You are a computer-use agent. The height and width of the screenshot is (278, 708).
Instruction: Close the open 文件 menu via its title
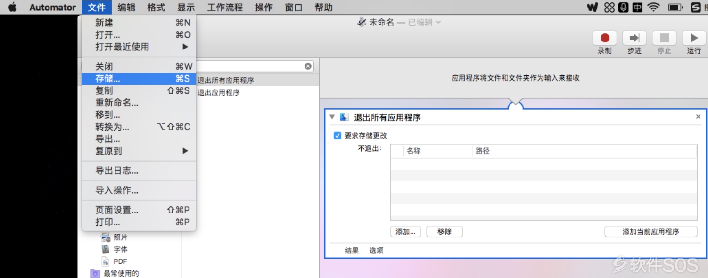(x=97, y=7)
